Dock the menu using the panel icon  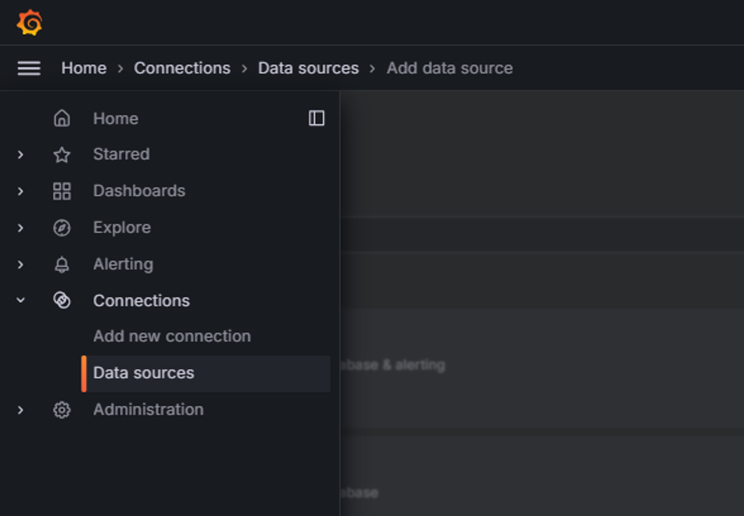pos(316,118)
